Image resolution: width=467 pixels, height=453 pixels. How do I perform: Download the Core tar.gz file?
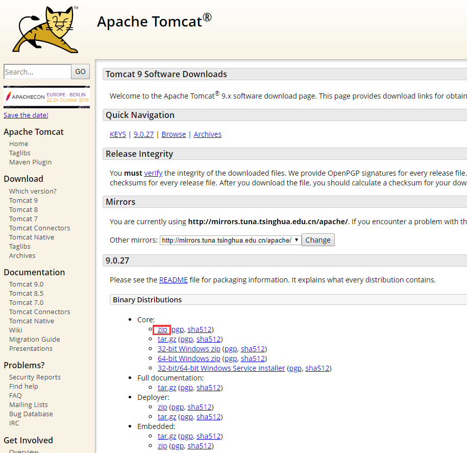(x=167, y=339)
